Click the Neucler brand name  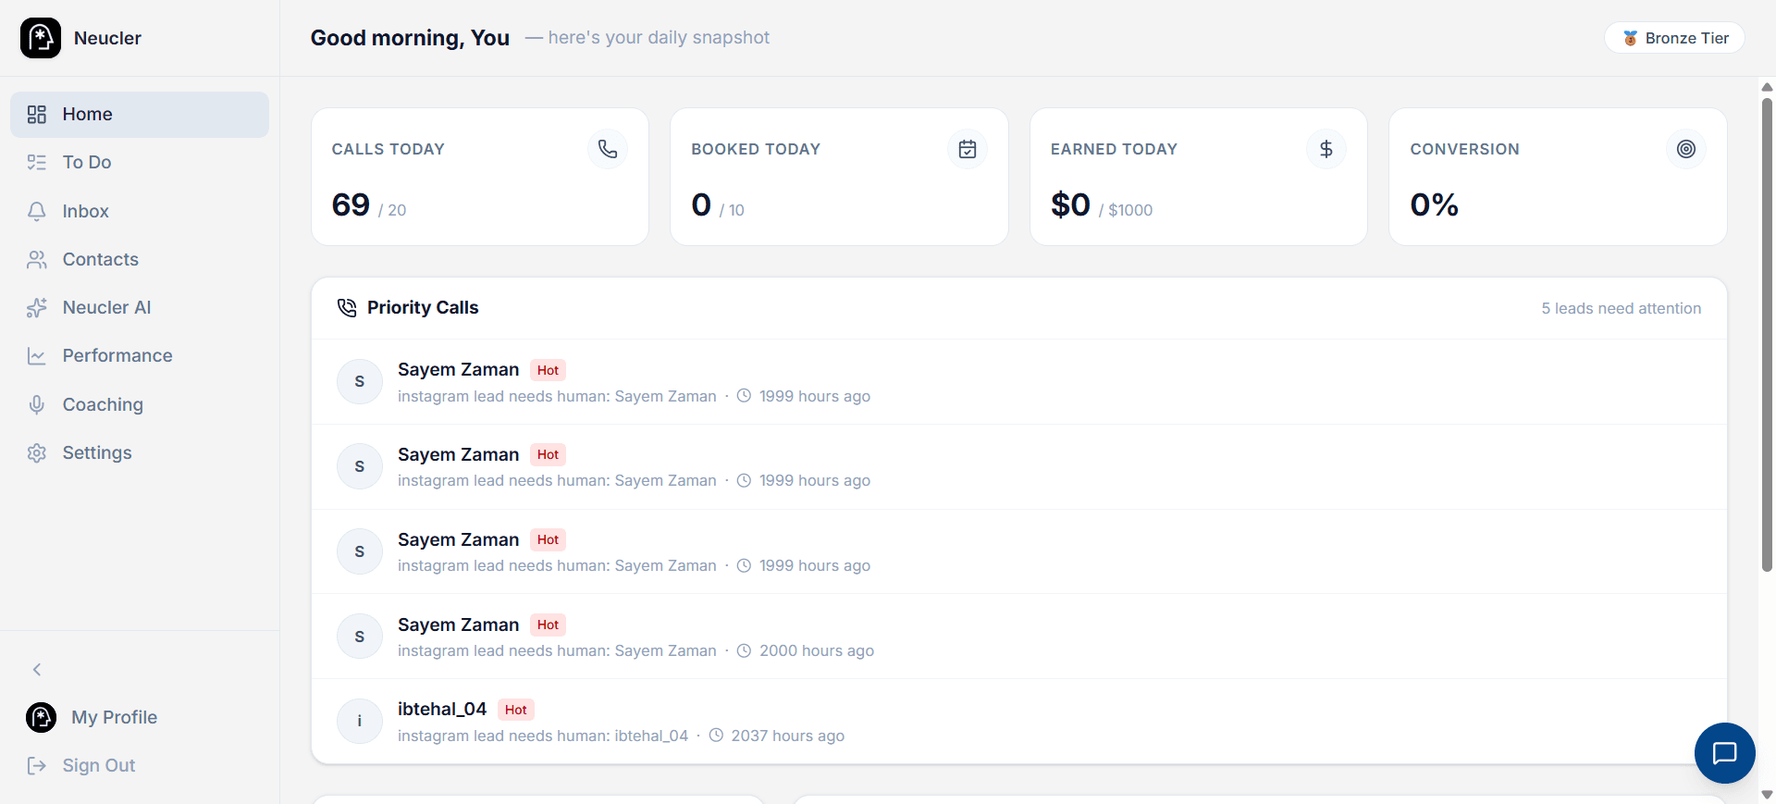point(107,38)
